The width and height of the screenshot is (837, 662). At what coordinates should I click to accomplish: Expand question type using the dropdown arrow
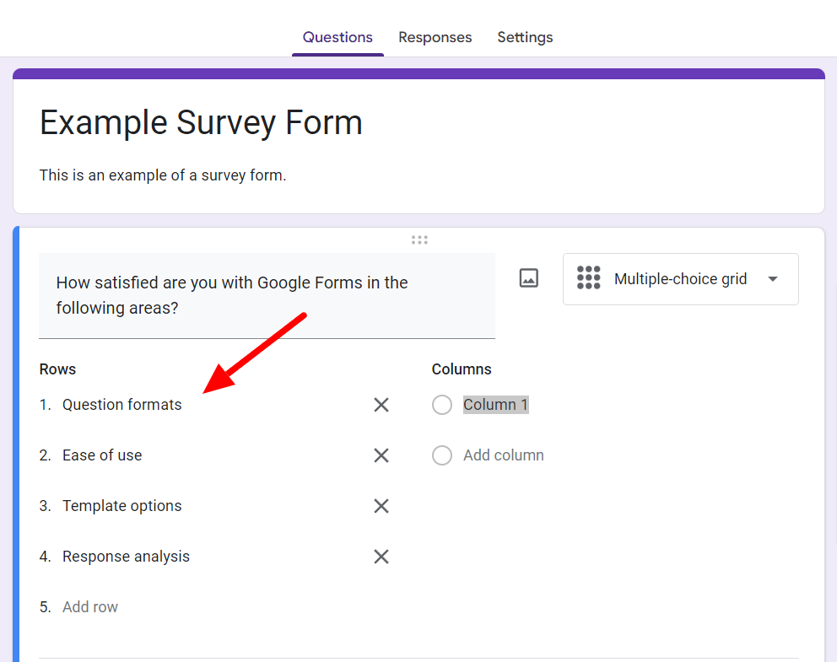(x=773, y=279)
